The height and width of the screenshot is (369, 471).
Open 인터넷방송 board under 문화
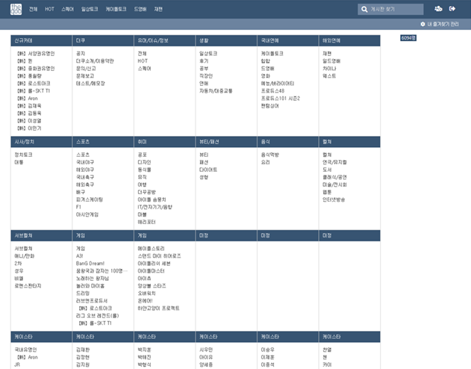(x=334, y=199)
